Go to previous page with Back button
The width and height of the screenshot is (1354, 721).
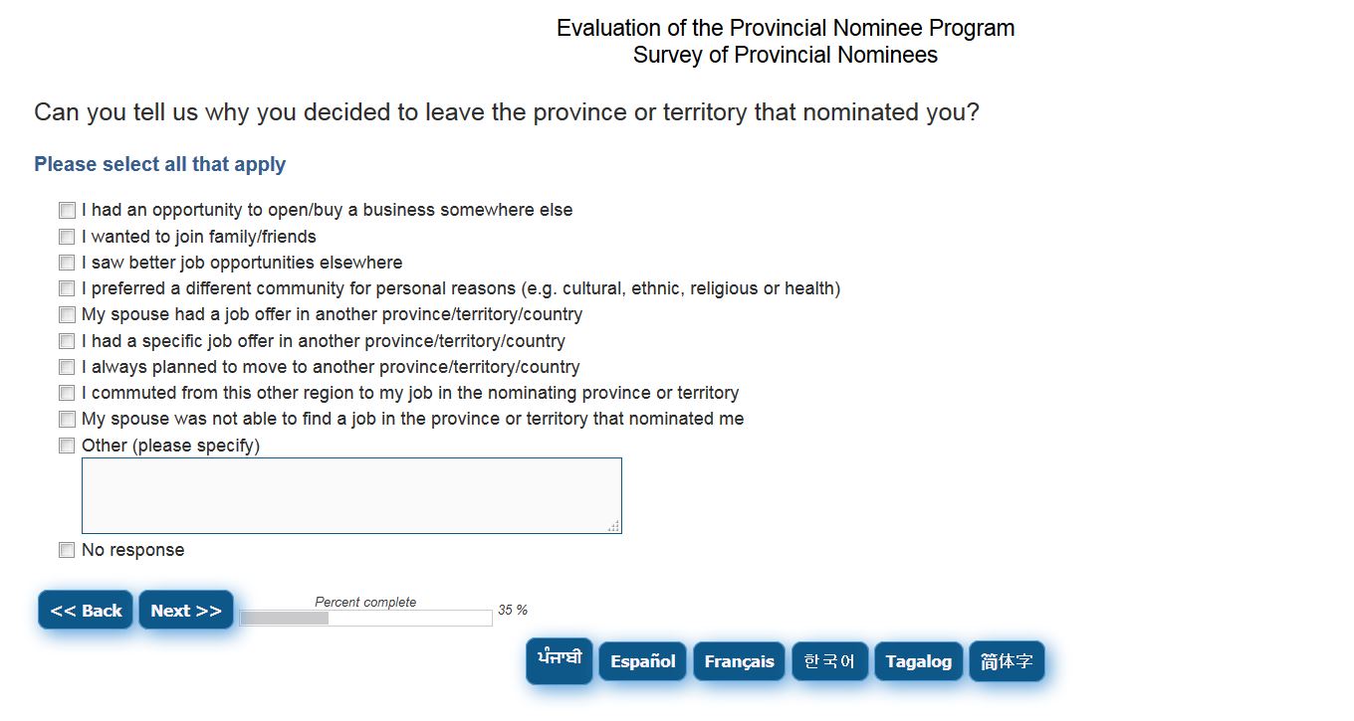pos(86,611)
